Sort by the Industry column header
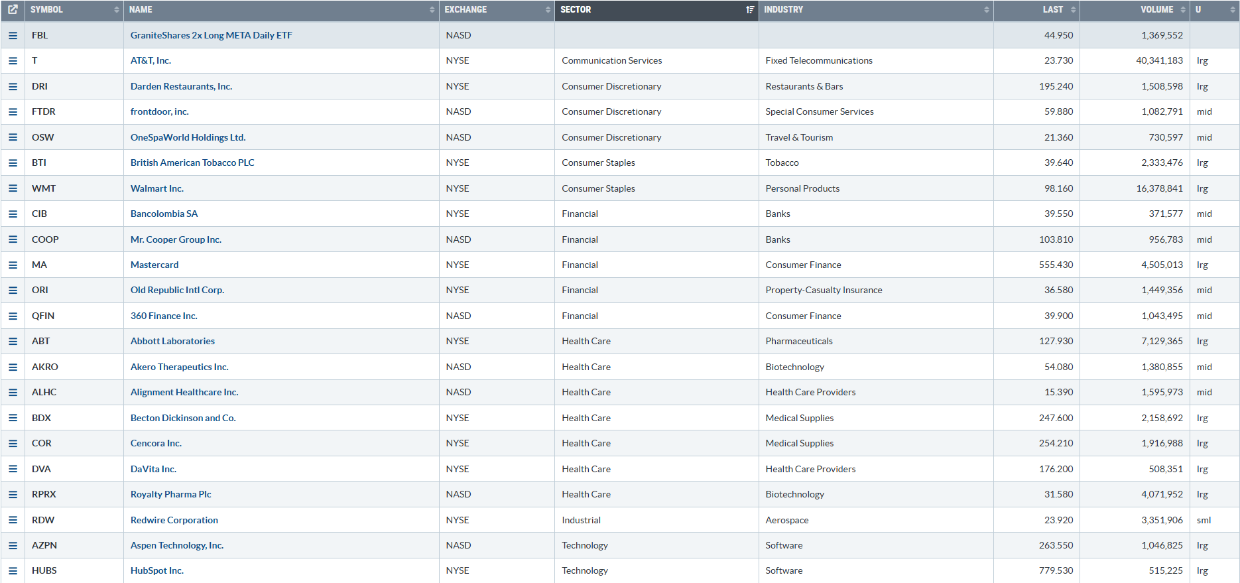Viewport: 1240px width, 583px height. (875, 10)
